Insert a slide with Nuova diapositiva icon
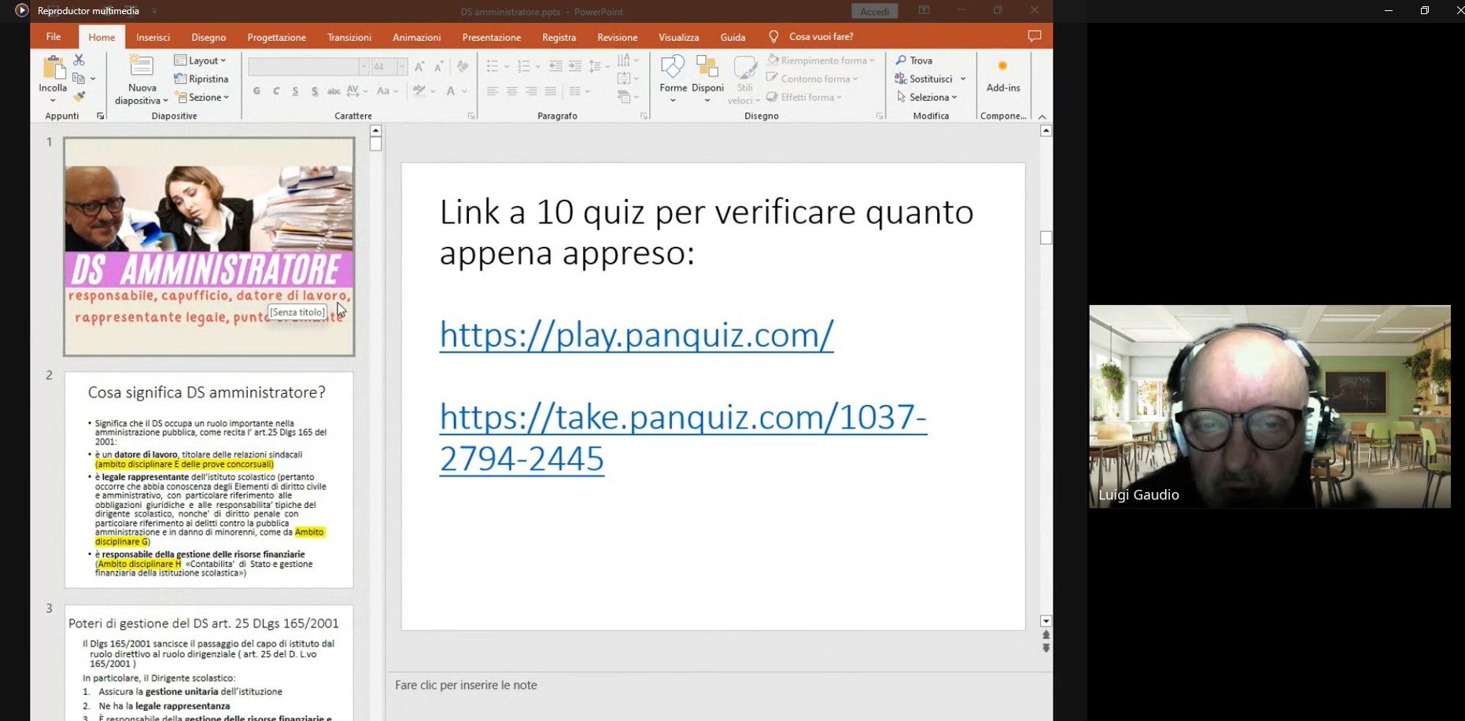Screen dimensions: 1465x721 pyautogui.click(x=142, y=67)
